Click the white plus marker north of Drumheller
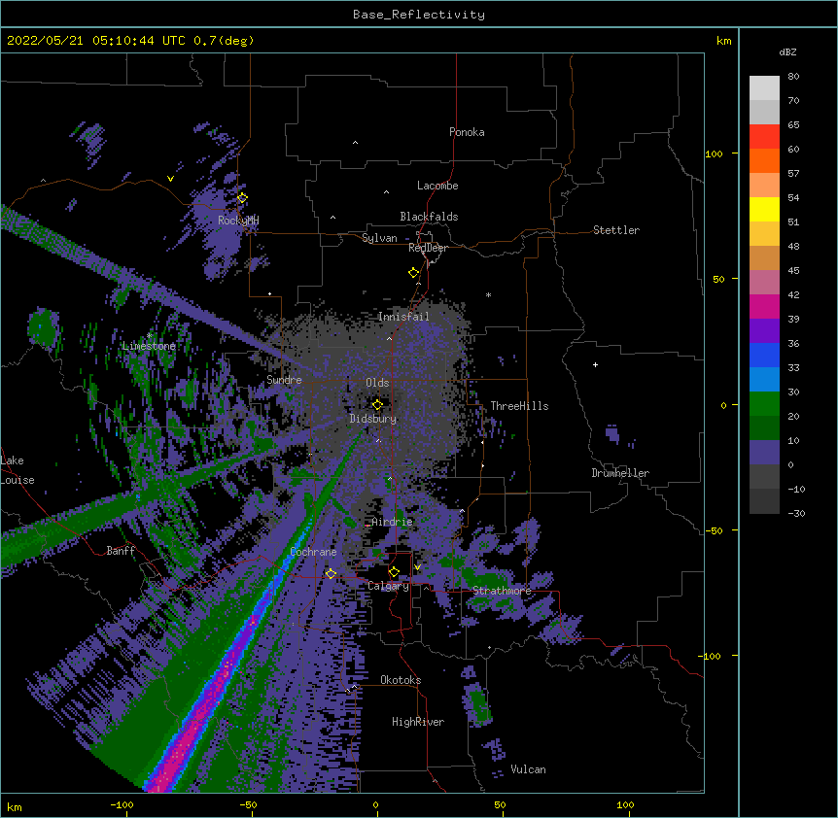The image size is (838, 818). pos(595,364)
